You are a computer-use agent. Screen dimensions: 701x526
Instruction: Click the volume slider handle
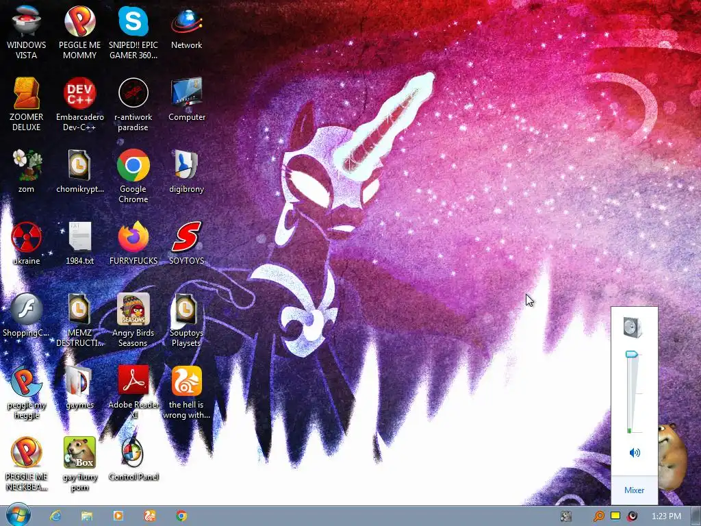click(x=631, y=354)
